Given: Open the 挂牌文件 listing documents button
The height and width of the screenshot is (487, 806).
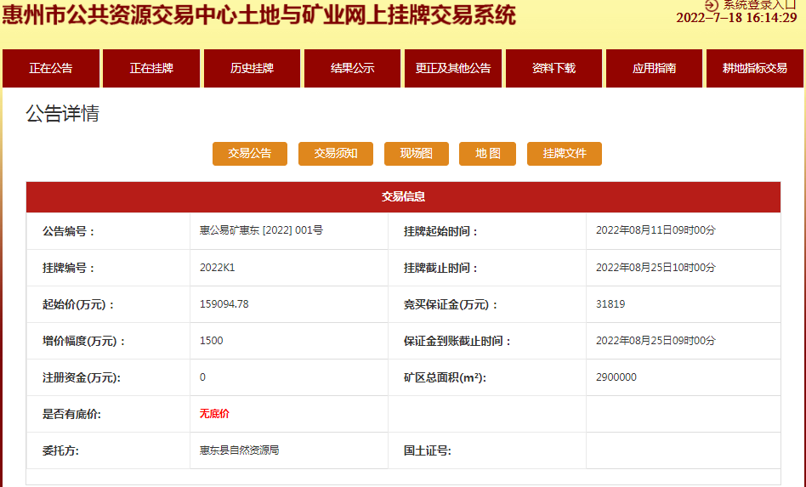Looking at the screenshot, I should pos(565,154).
